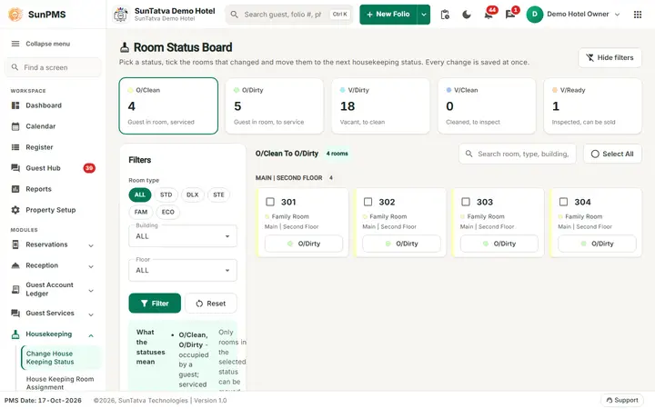Click the SunPMS logo icon

15,15
